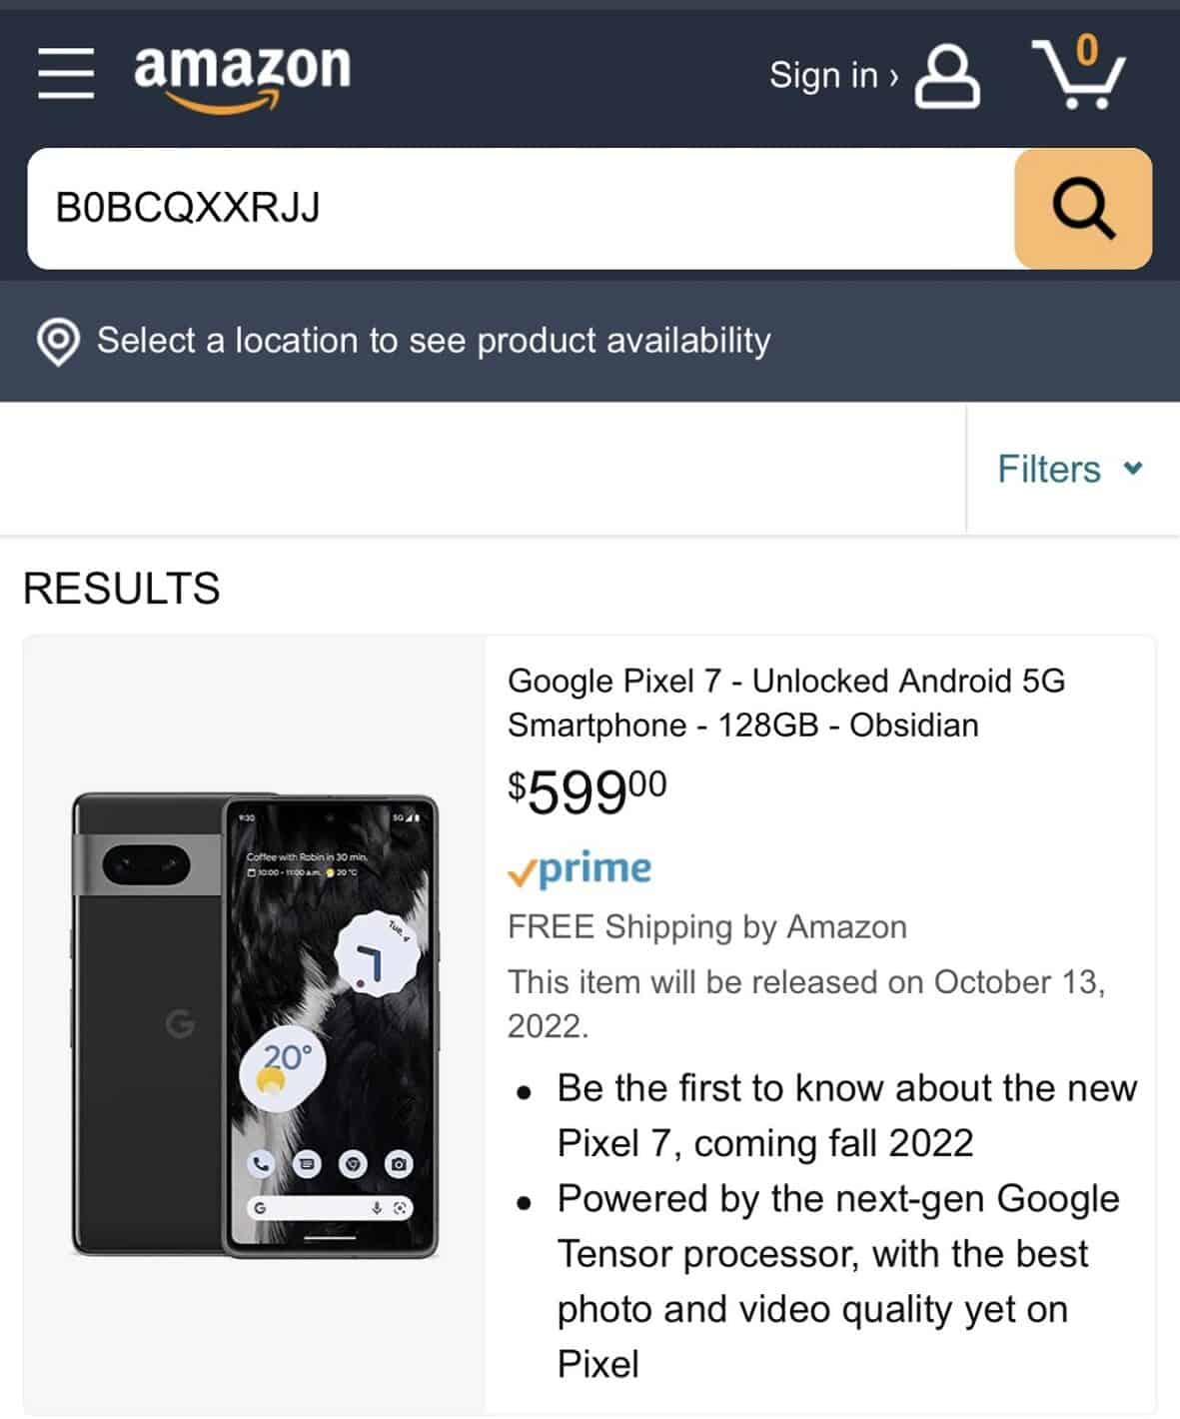The height and width of the screenshot is (1419, 1180).
Task: Expand the Filters dropdown
Action: 1070,469
